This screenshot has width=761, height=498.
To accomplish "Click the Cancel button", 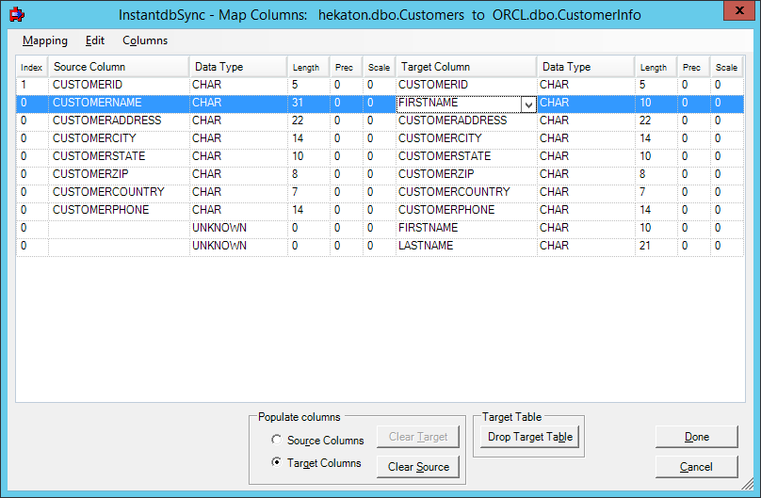I will pos(696,467).
